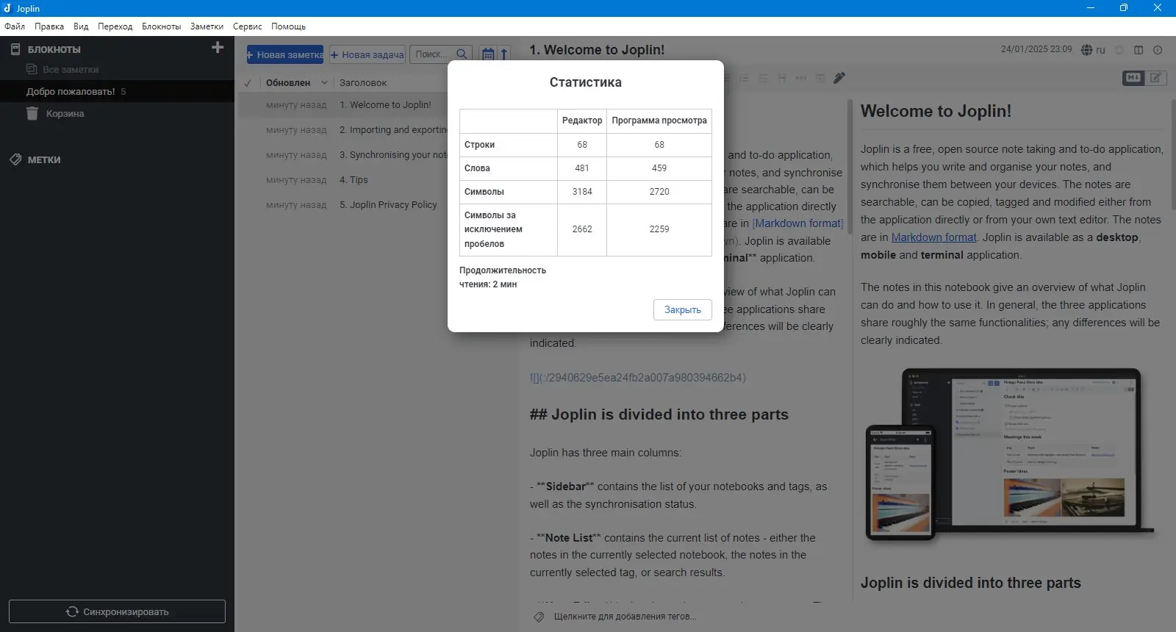Open the Правка menu
The height and width of the screenshot is (632, 1176).
tap(49, 26)
